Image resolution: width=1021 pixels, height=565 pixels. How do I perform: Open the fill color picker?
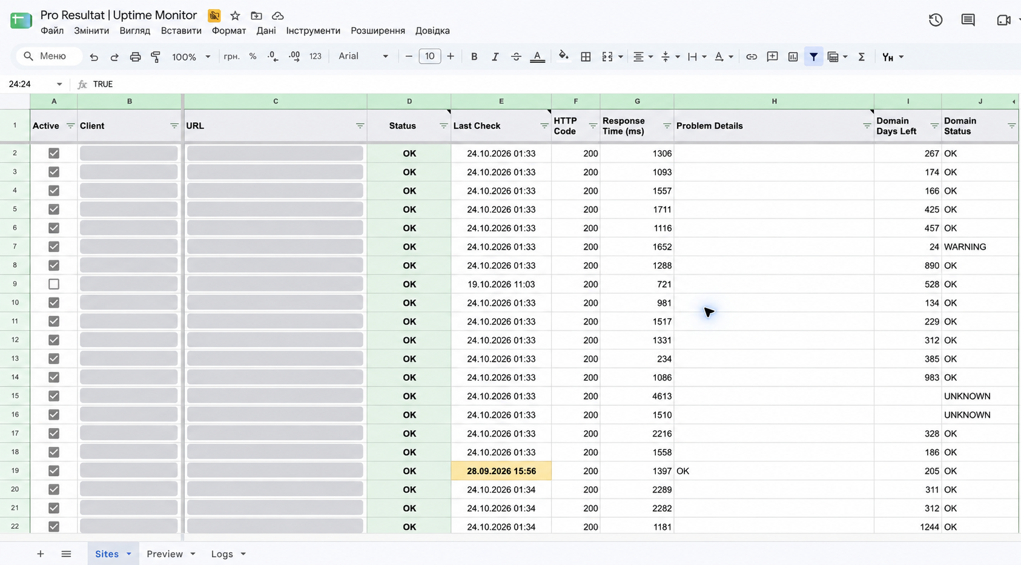pos(564,56)
